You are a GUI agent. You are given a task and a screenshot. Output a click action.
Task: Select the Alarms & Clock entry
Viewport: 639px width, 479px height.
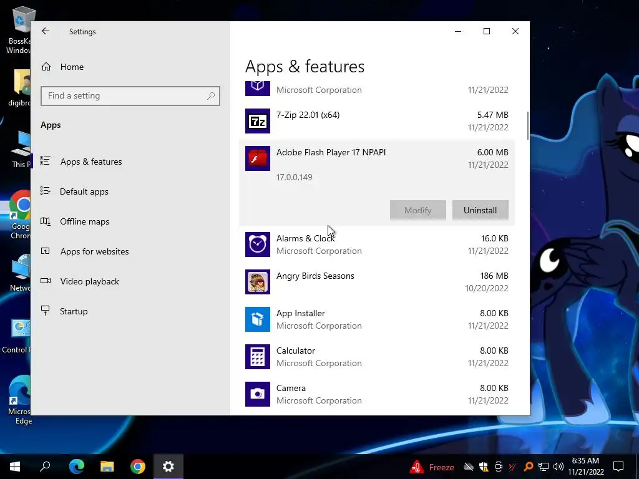(376, 244)
